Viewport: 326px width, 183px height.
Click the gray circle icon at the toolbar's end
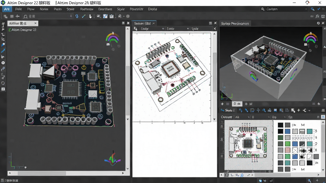click(128, 16)
